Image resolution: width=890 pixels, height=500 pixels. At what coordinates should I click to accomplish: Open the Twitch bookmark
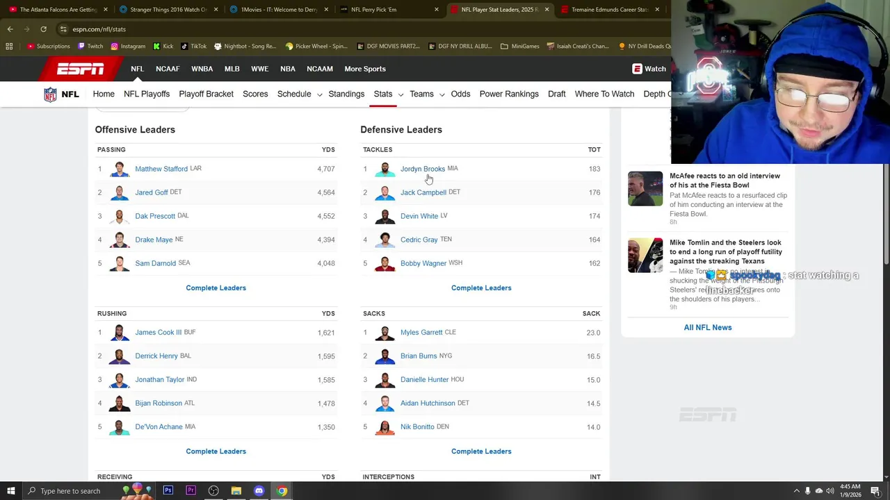tap(90, 47)
